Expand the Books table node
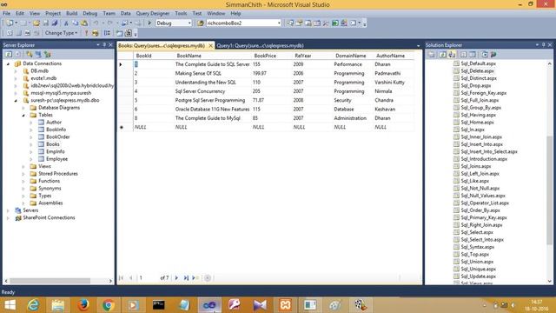556x313 pixels. pos(31,144)
